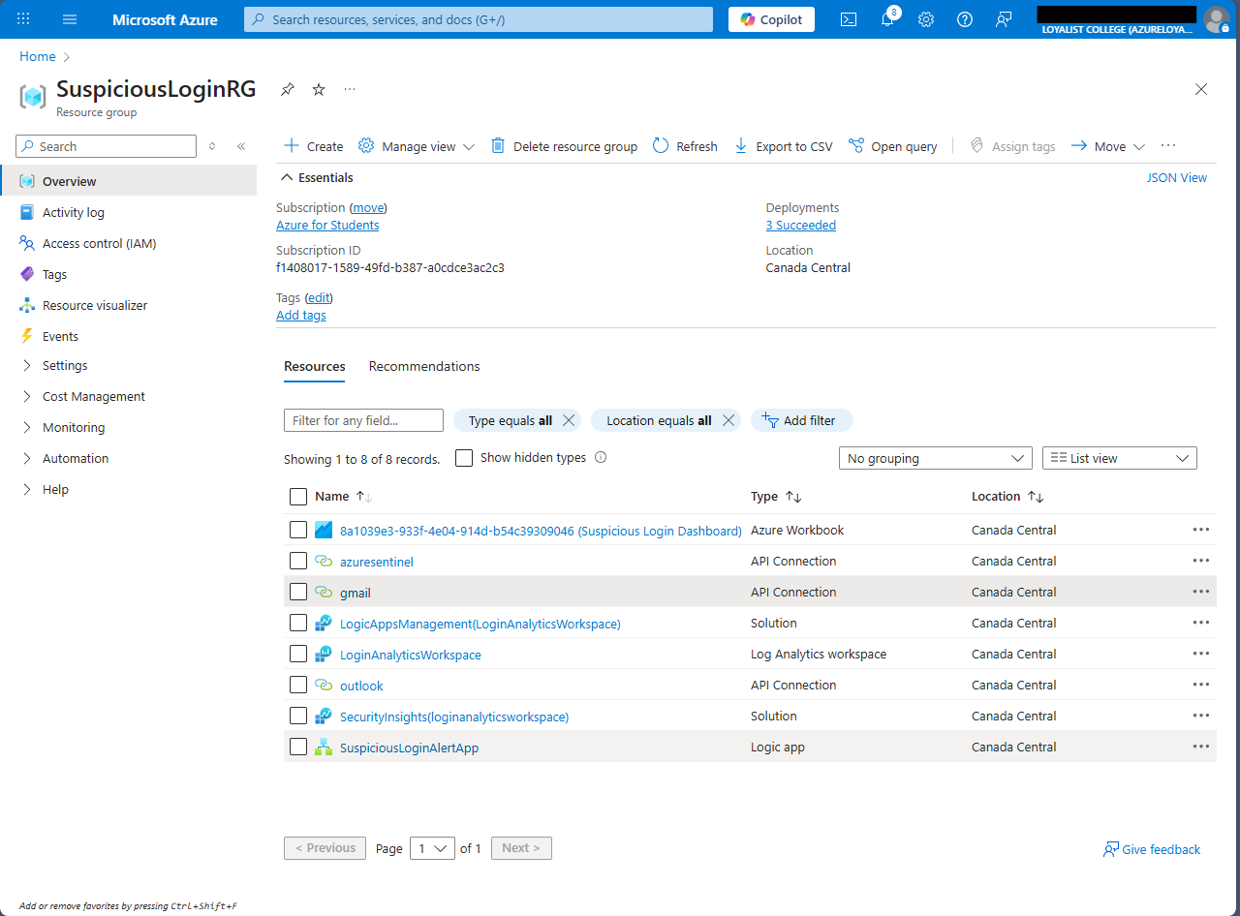Export resources to CSV
The image size is (1240, 916).
[783, 146]
